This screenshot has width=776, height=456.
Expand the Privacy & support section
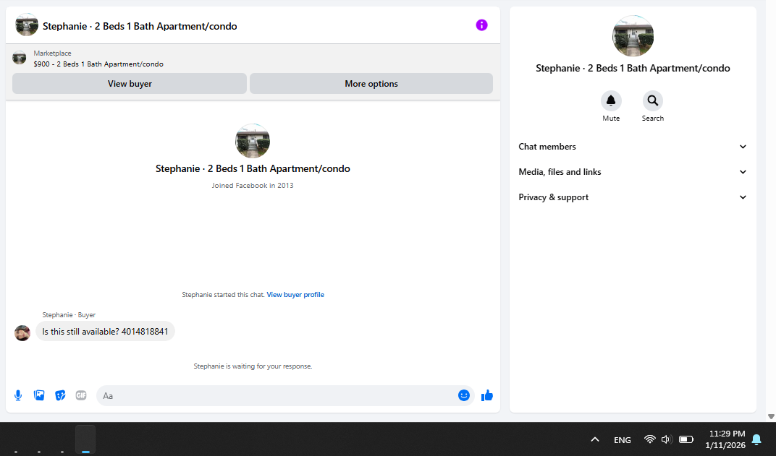pyautogui.click(x=633, y=197)
